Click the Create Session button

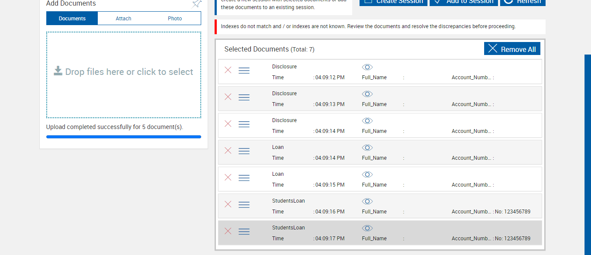pyautogui.click(x=393, y=2)
